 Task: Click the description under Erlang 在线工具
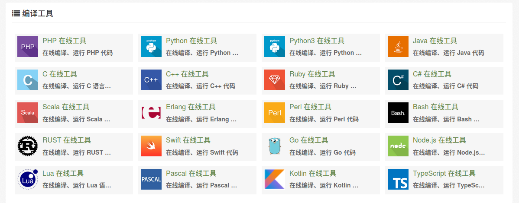click(x=201, y=119)
